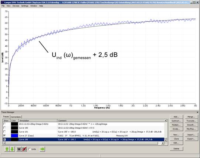This screenshot has width=200, height=158.
Task: Click the green right arrow button
Action: click(42, 149)
